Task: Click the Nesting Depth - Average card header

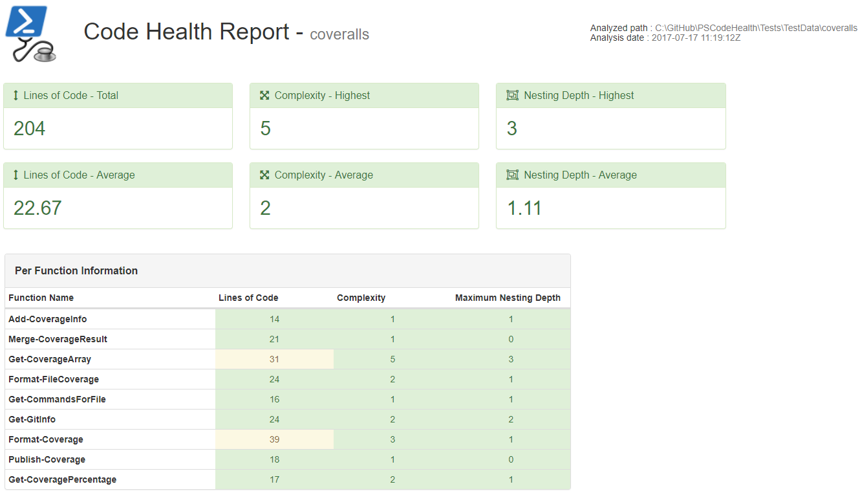Action: tap(610, 175)
